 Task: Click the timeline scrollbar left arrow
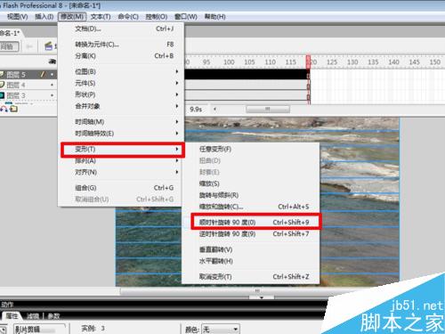(214, 110)
